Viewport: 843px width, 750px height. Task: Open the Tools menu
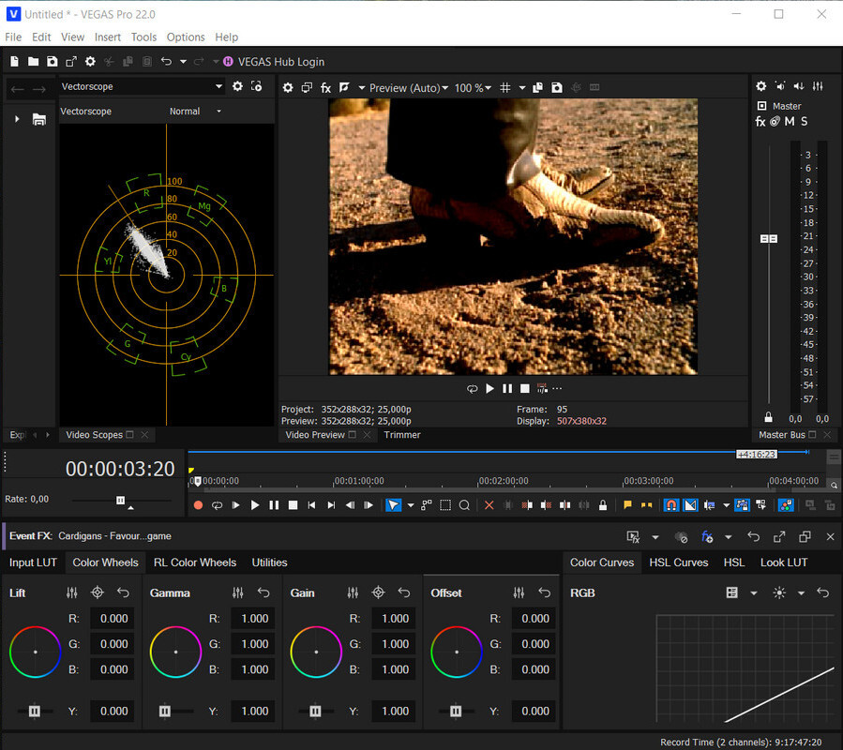click(x=144, y=37)
